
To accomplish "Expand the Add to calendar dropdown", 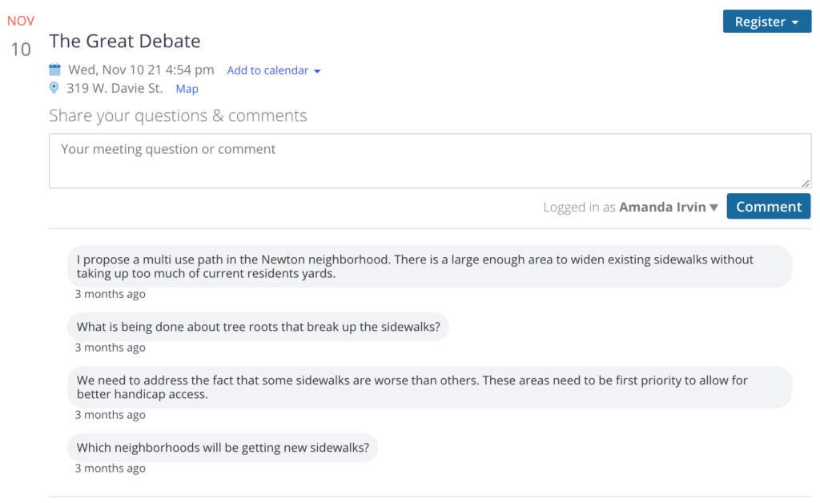I will point(274,70).
